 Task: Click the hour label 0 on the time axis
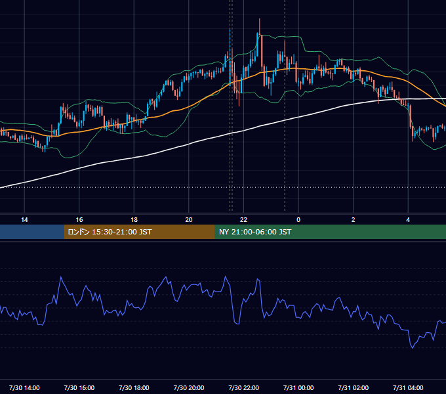pos(298,220)
